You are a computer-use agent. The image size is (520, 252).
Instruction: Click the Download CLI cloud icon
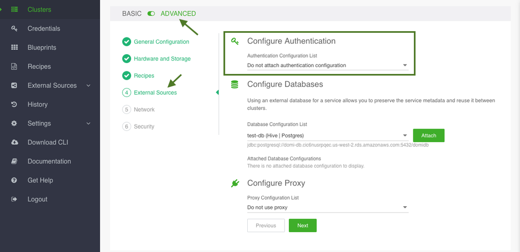pos(15,142)
